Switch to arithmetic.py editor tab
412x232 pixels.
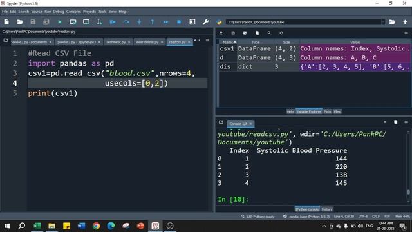pyautogui.click(x=116, y=42)
